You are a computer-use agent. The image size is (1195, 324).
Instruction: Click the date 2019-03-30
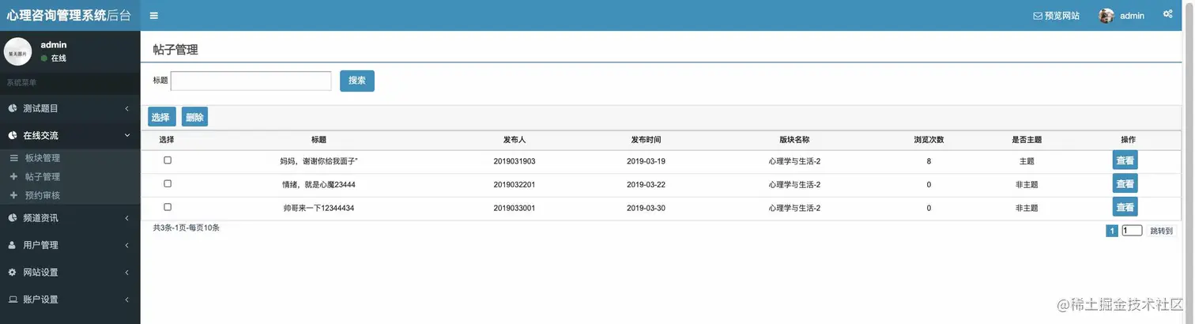click(x=646, y=208)
